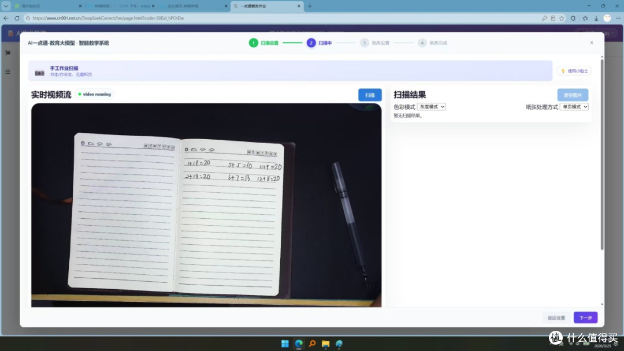The image size is (624, 351).
Task: Bookmark this page with the star icon
Action: point(562,18)
